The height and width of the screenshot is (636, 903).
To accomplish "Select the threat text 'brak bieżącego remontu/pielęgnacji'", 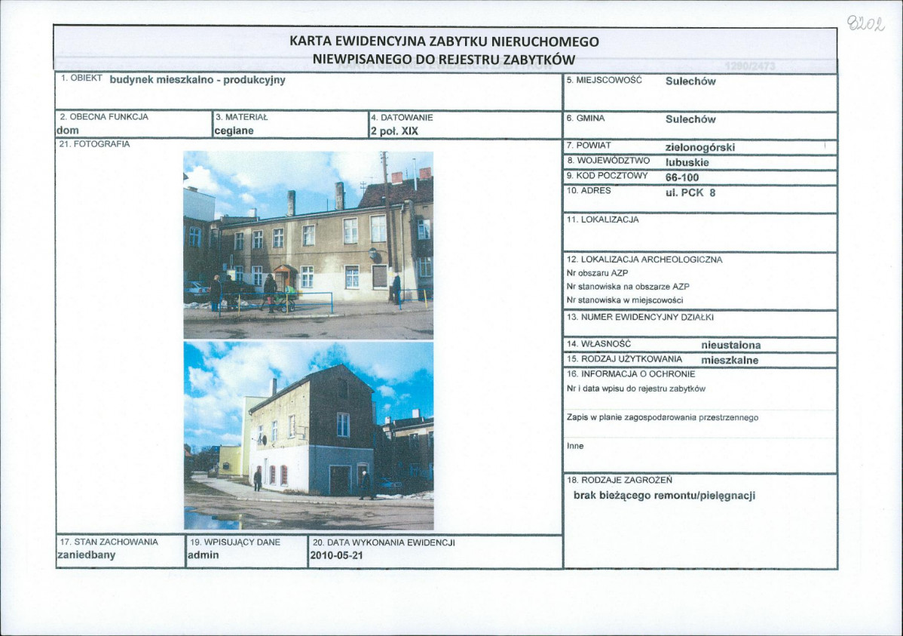I will click(x=664, y=496).
